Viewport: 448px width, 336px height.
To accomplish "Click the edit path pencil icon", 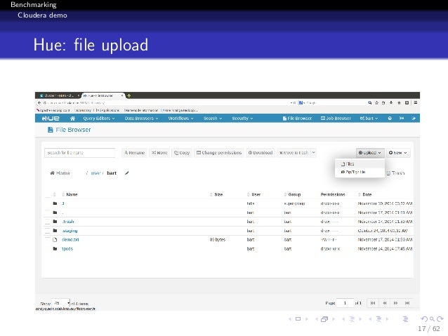I will (127, 173).
